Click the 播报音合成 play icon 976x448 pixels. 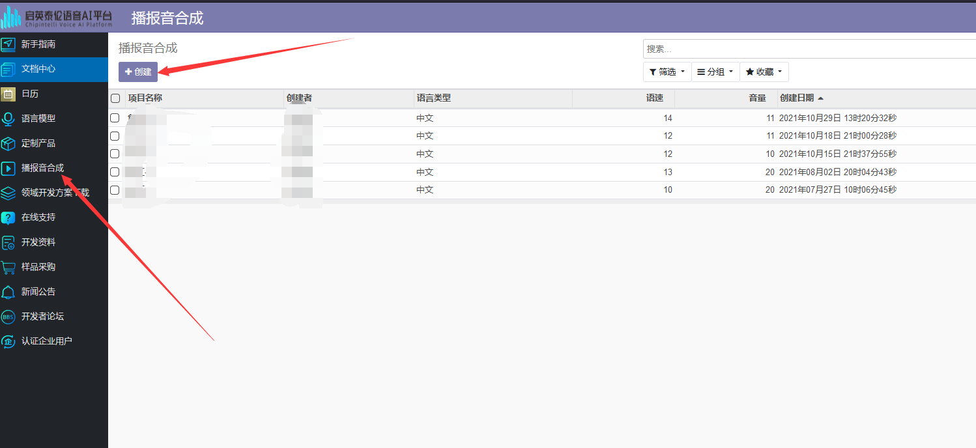9,168
